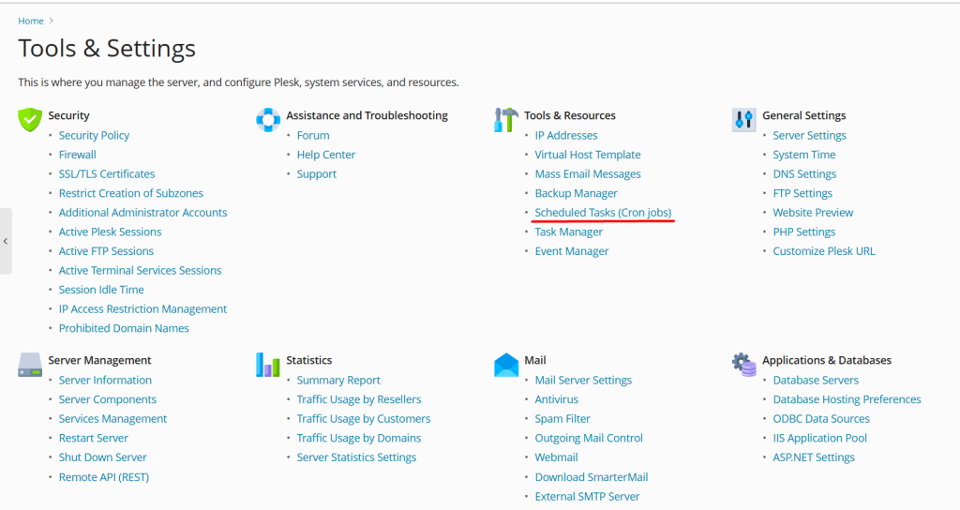View Active FTP Sessions
This screenshot has width=960, height=510.
106,251
